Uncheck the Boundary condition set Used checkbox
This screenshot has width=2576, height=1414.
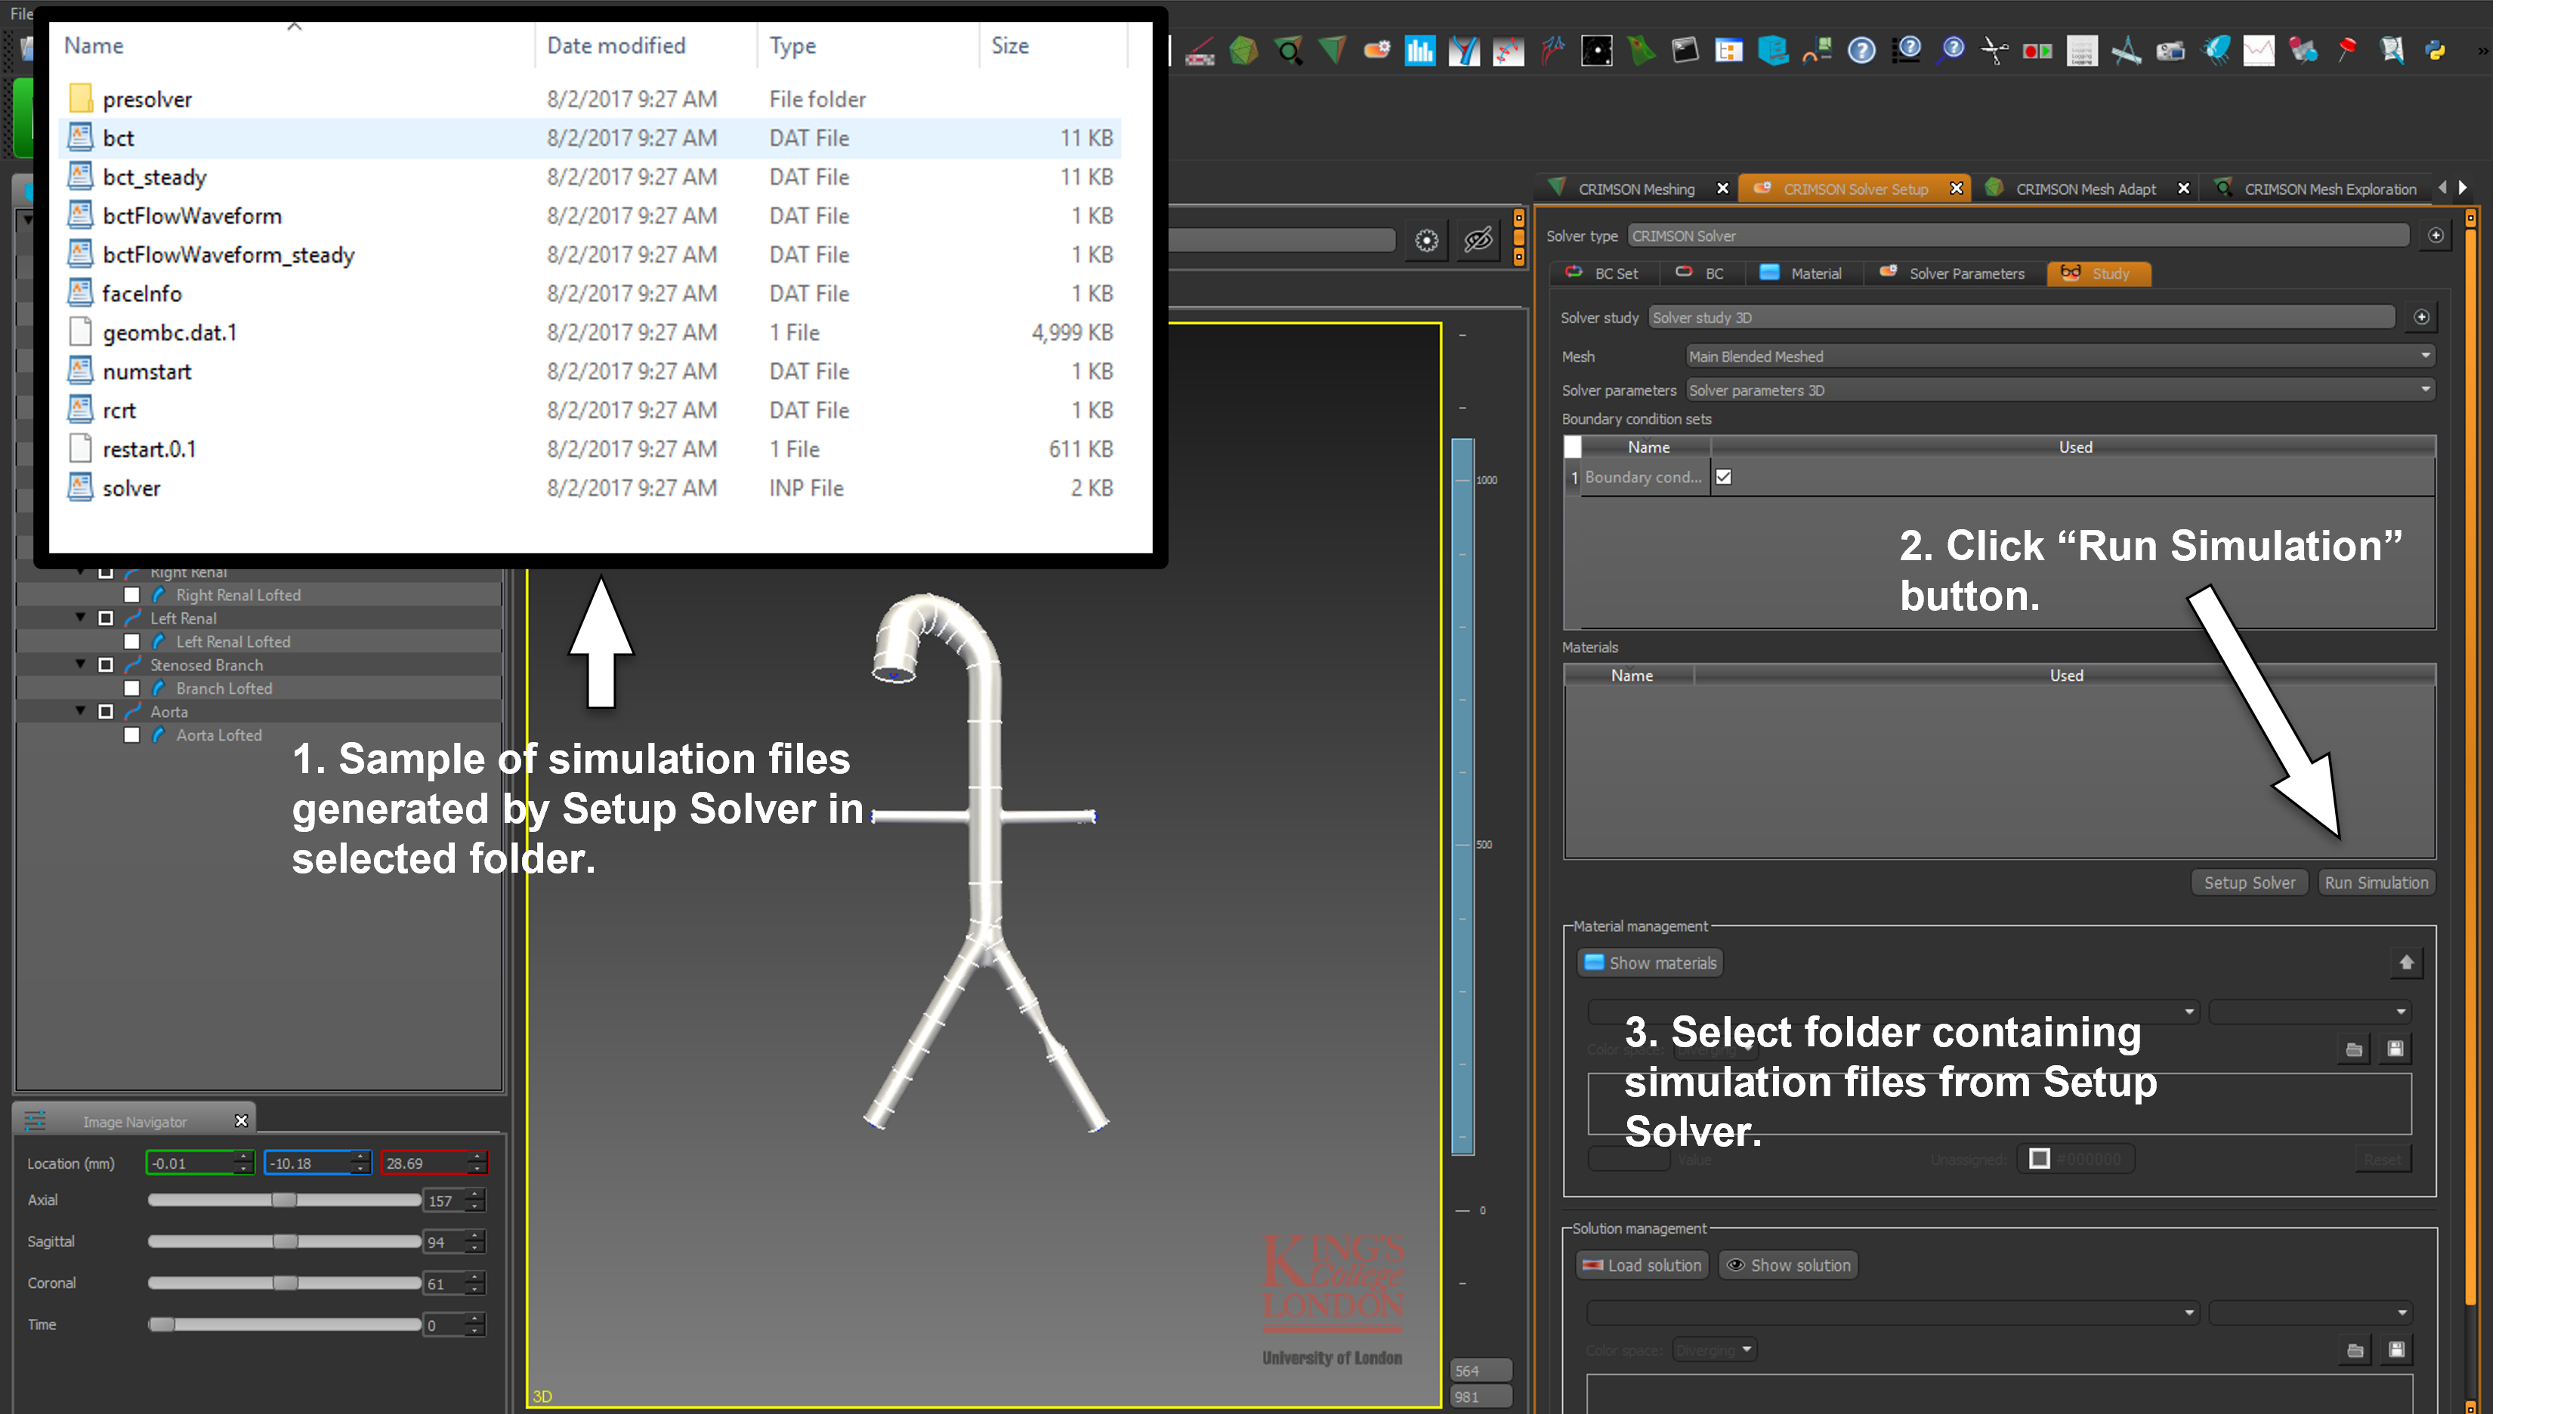pyautogui.click(x=1723, y=476)
